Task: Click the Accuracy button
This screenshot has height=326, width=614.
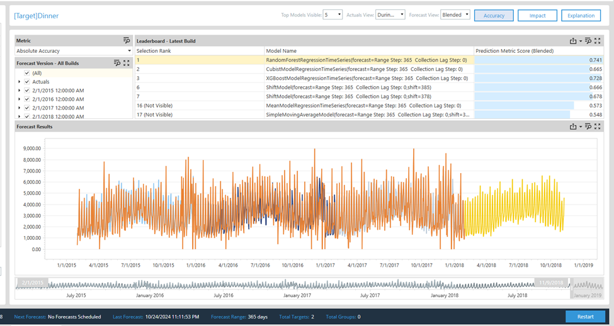Action: (494, 16)
